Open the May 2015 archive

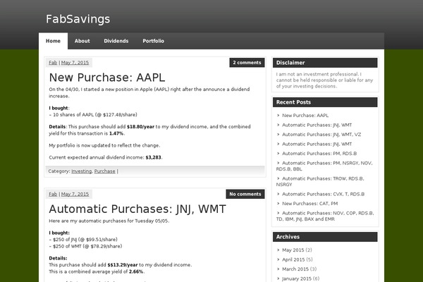click(x=293, y=250)
